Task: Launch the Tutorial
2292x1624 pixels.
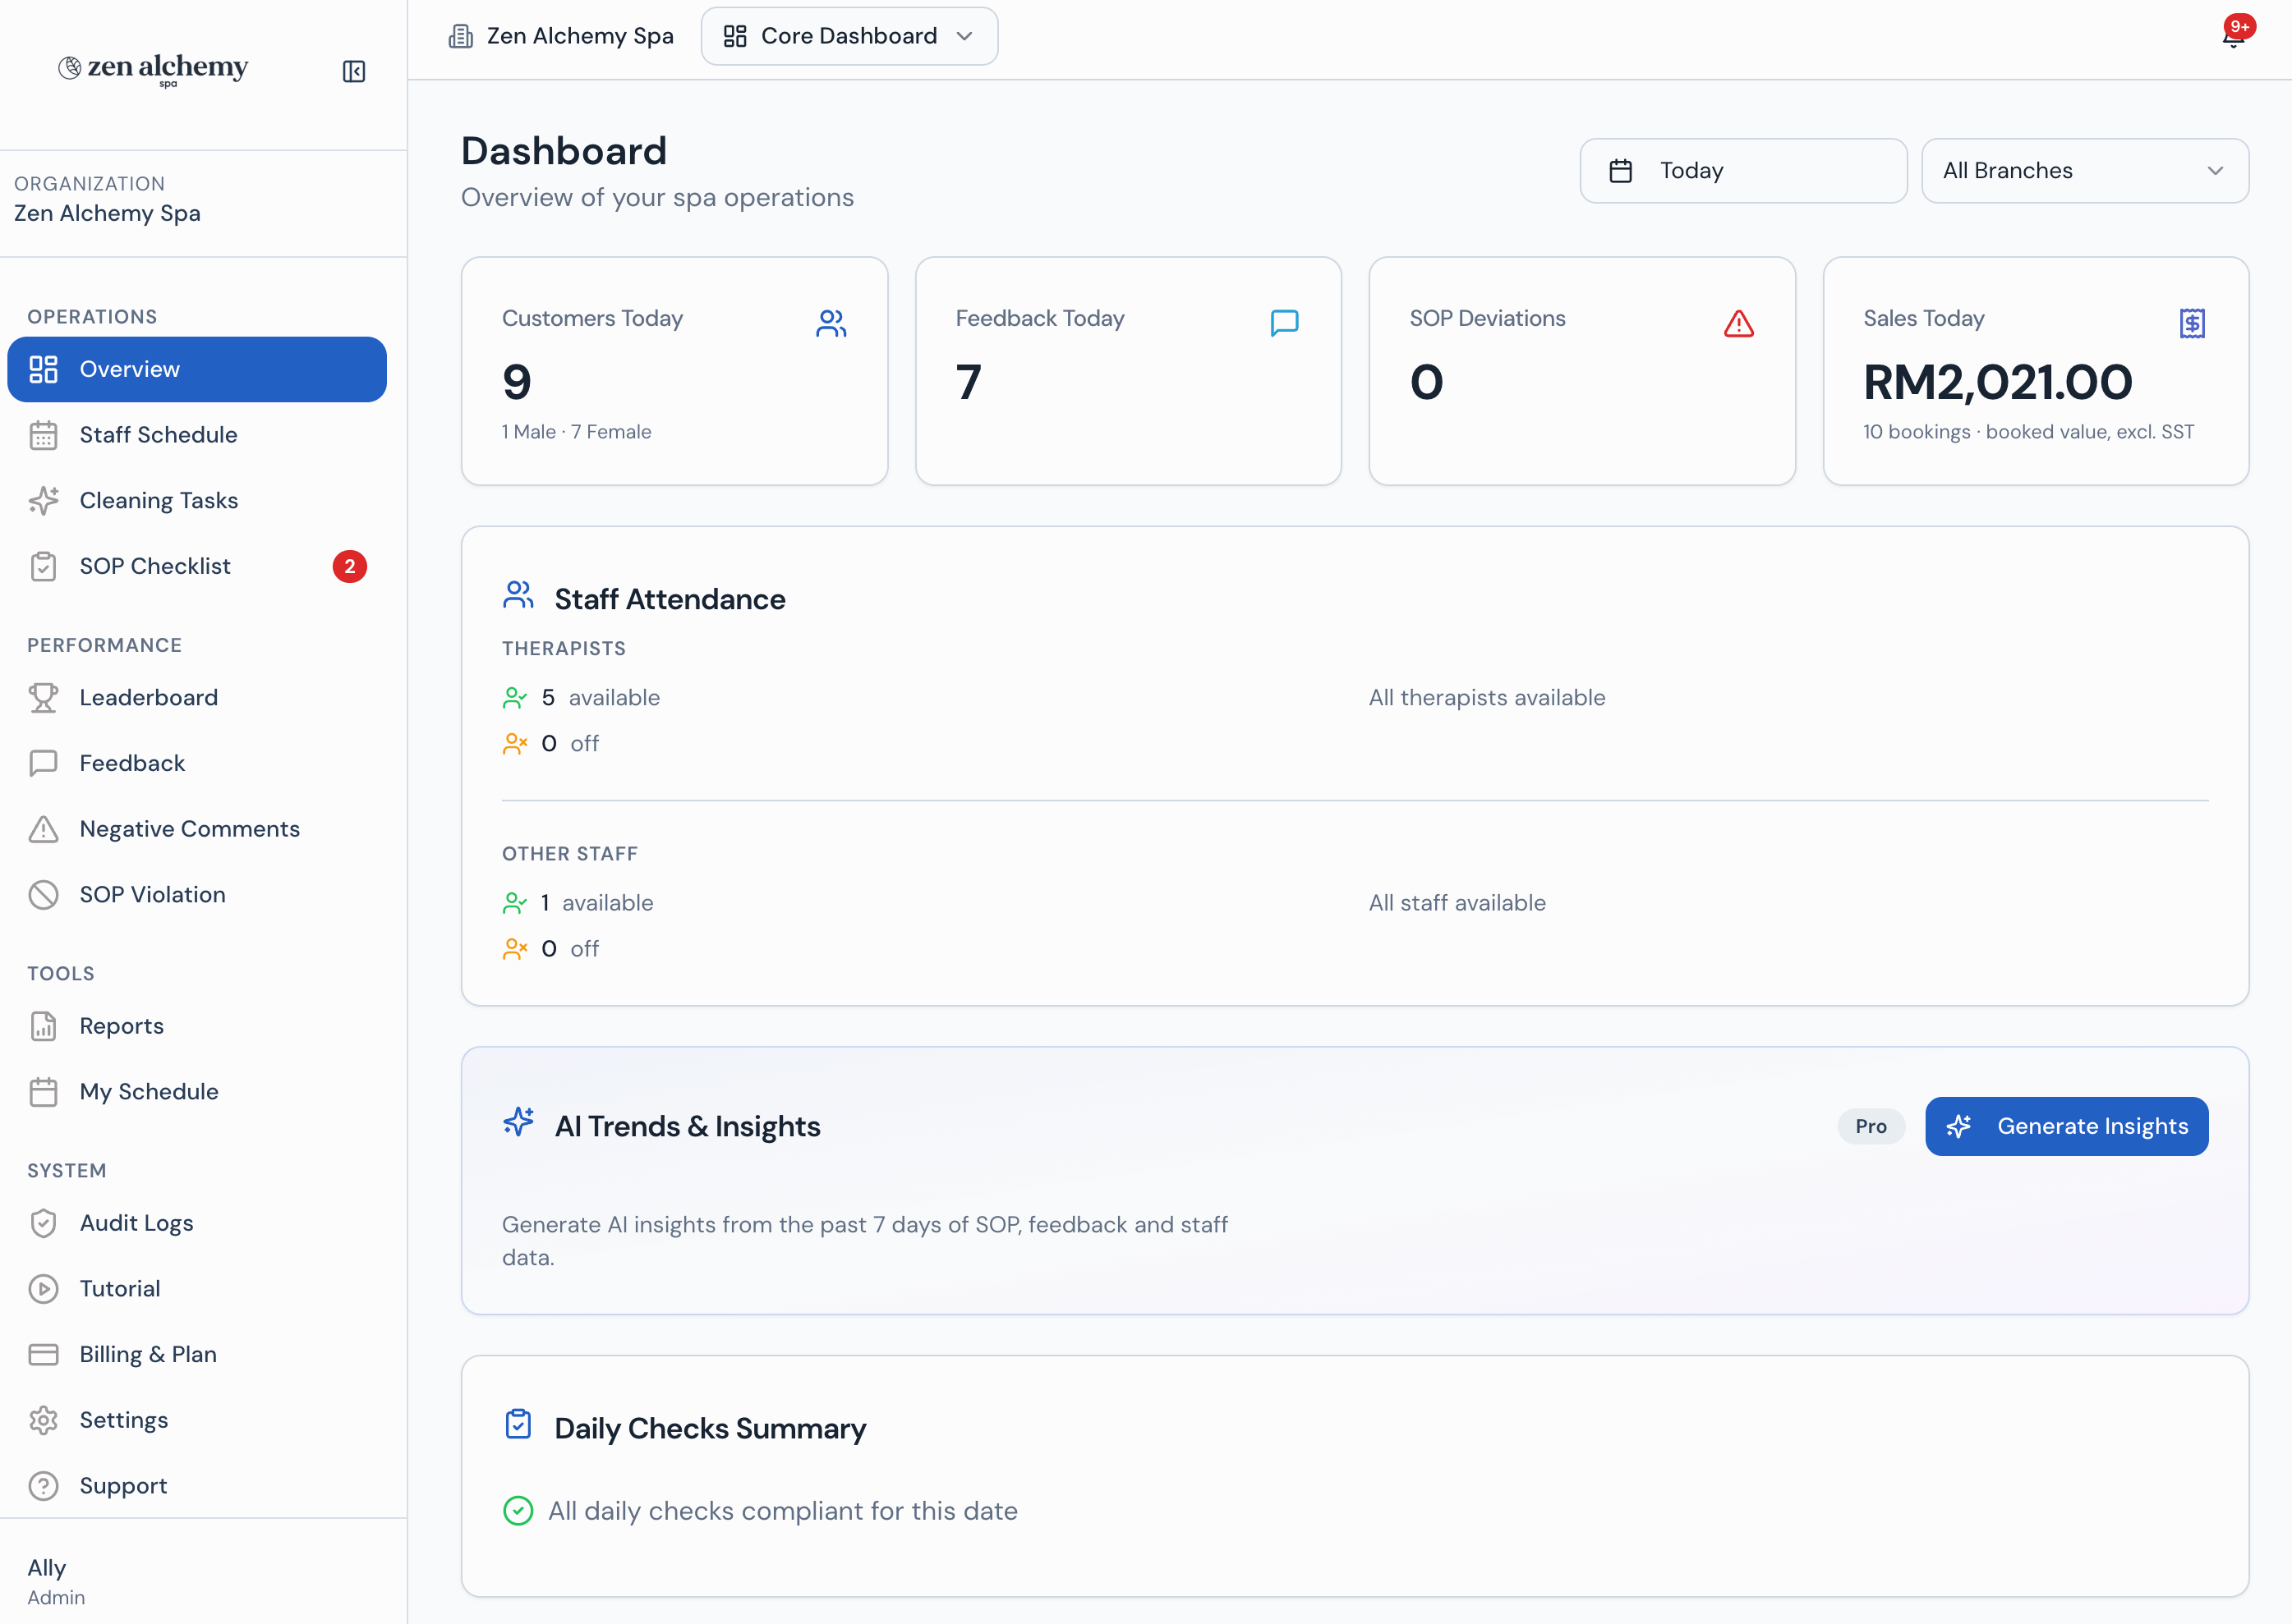Action: 197,1288
